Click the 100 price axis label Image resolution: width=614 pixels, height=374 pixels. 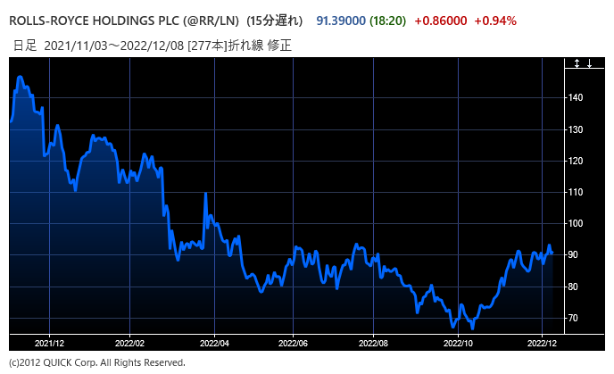click(x=576, y=224)
